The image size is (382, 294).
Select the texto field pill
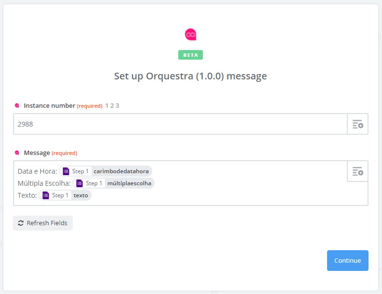point(65,195)
